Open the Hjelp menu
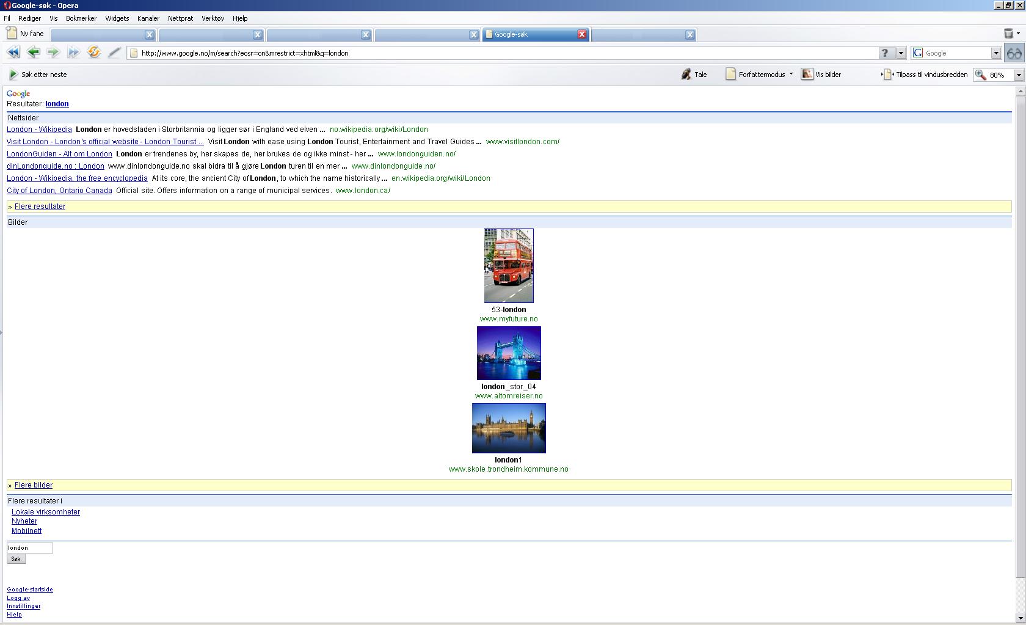Screen dimensions: 1026x625 (240, 18)
